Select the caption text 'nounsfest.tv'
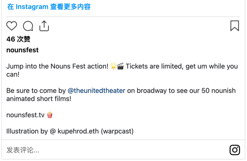Viewport: 247px width, 161px height. tap(24, 115)
